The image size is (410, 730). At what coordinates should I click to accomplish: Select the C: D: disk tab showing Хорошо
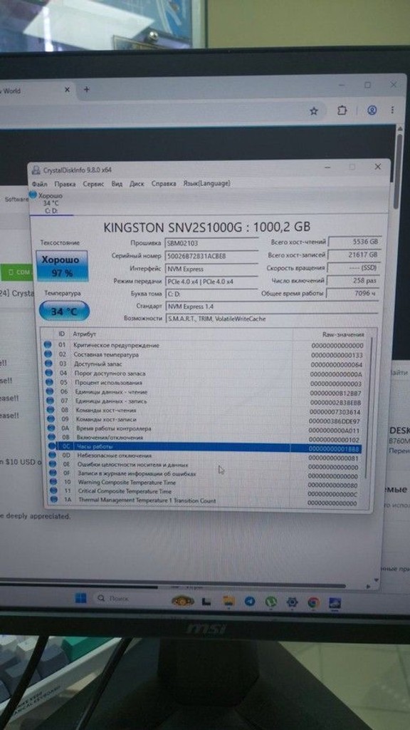(x=51, y=203)
